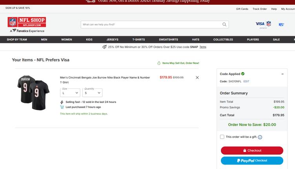Click the Item Total $199.95 value
Screen dimensions: 295x169
[279, 102]
